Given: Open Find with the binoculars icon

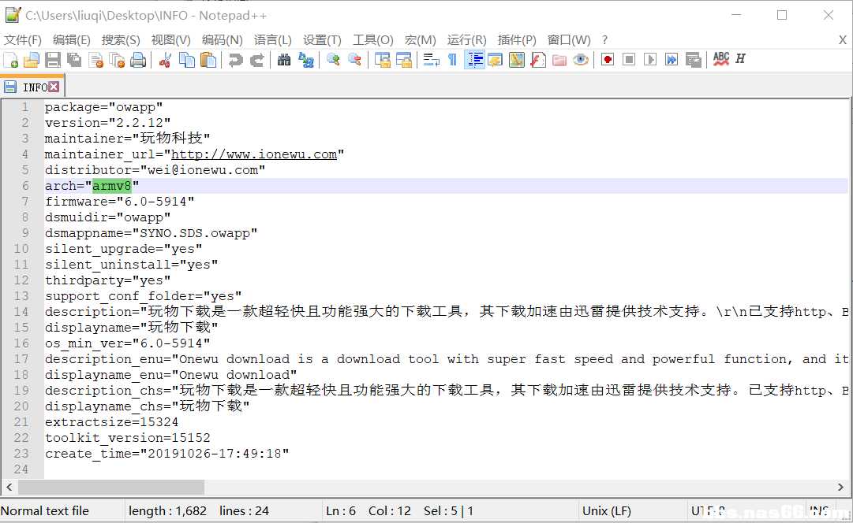Looking at the screenshot, I should coord(284,60).
